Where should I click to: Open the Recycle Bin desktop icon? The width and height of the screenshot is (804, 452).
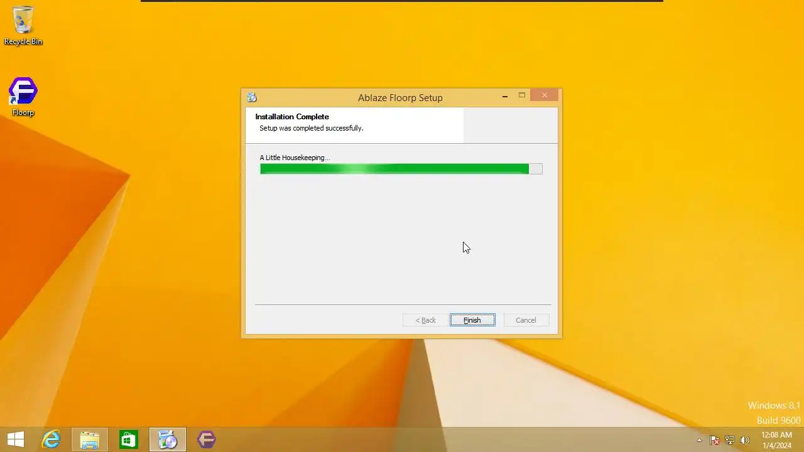[23, 26]
